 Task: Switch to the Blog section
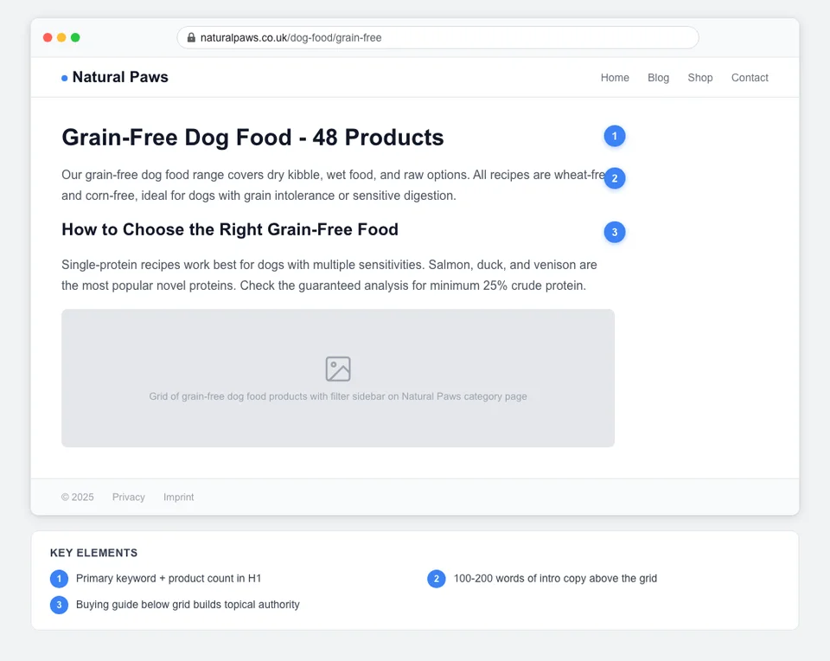(658, 77)
